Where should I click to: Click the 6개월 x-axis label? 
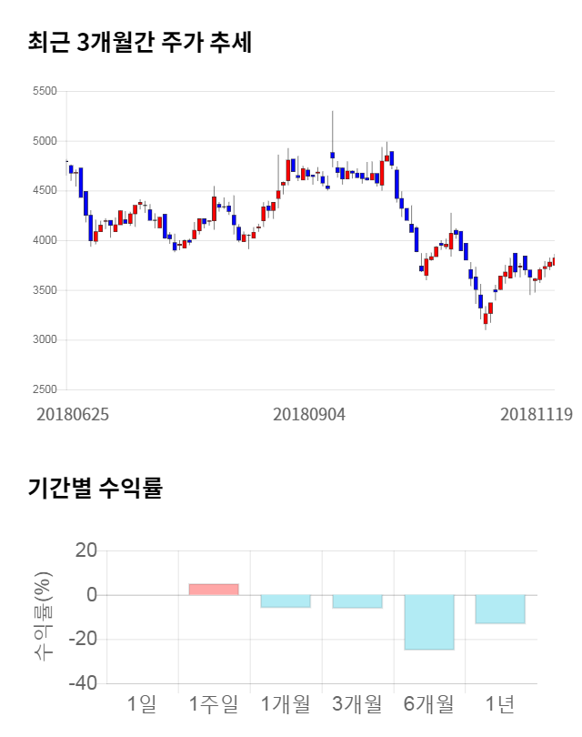pos(428,703)
